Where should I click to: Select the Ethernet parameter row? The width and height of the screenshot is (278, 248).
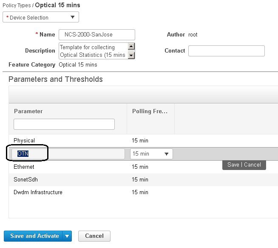point(143,167)
